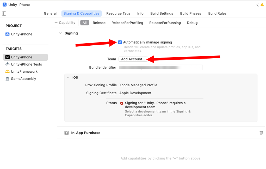Click the Bundle Identifier text field
266x169 pixels.
161,67
